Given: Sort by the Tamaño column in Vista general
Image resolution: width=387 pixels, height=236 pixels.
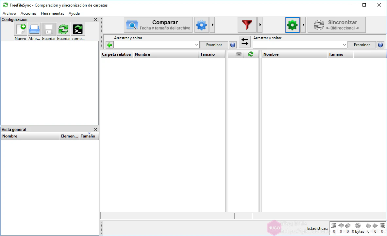Looking at the screenshot, I should point(88,136).
